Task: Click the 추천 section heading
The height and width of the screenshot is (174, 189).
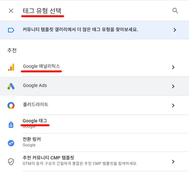Action: click(x=12, y=50)
